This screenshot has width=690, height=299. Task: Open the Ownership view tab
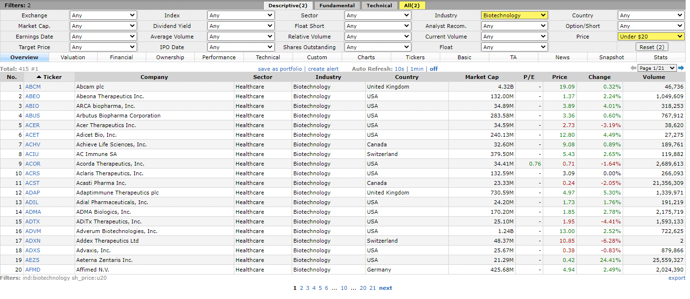click(x=170, y=57)
